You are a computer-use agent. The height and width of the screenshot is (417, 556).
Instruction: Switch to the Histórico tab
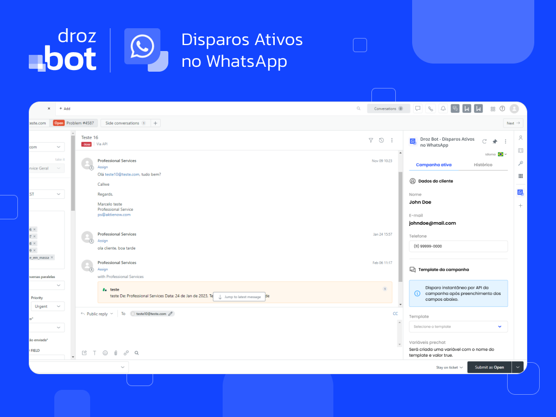point(483,165)
